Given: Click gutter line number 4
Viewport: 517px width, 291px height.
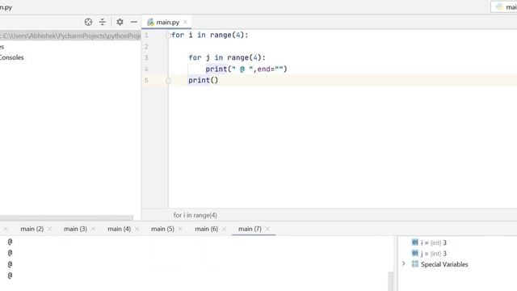Looking at the screenshot, I should click(146, 69).
